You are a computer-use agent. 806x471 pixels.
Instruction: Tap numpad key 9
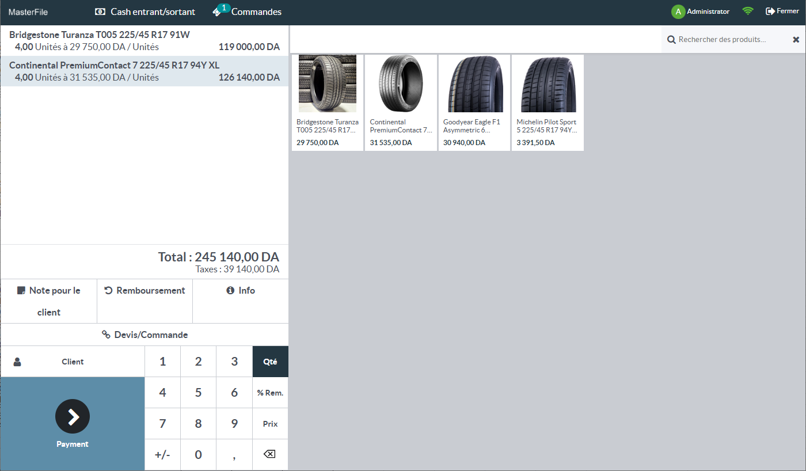point(234,424)
